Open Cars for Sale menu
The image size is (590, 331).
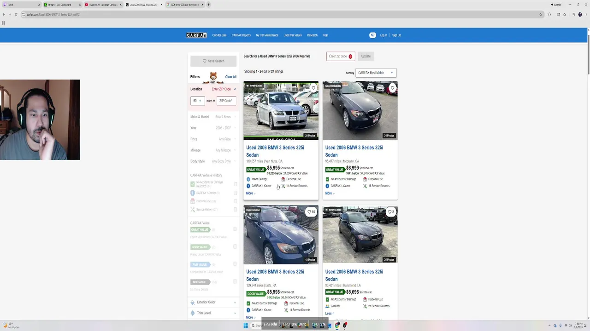tap(219, 35)
